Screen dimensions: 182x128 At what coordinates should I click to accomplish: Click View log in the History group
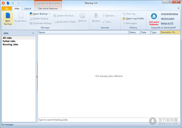coord(129,14)
